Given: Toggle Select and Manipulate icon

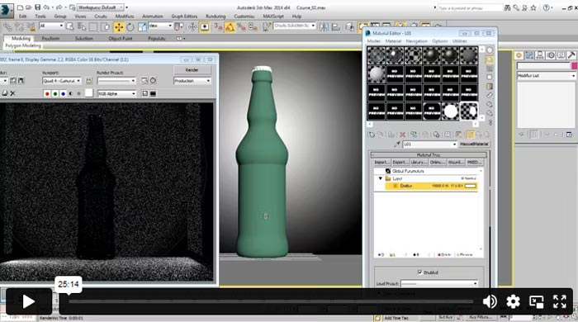Looking at the screenshot, I should [192, 26].
